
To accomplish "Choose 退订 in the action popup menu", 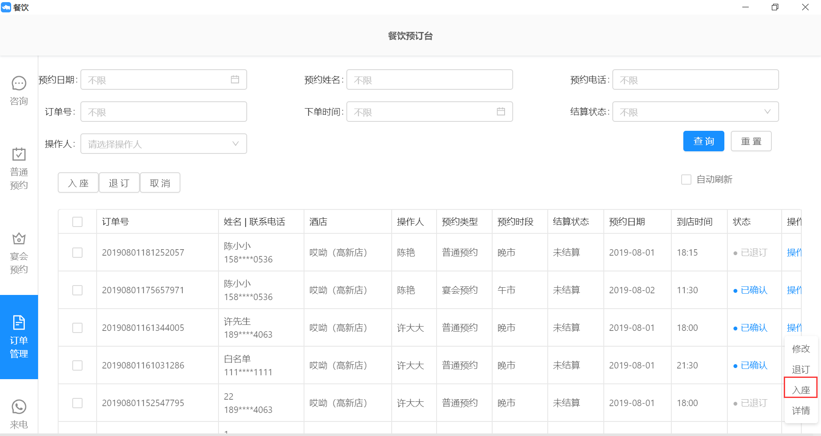I will tap(801, 369).
